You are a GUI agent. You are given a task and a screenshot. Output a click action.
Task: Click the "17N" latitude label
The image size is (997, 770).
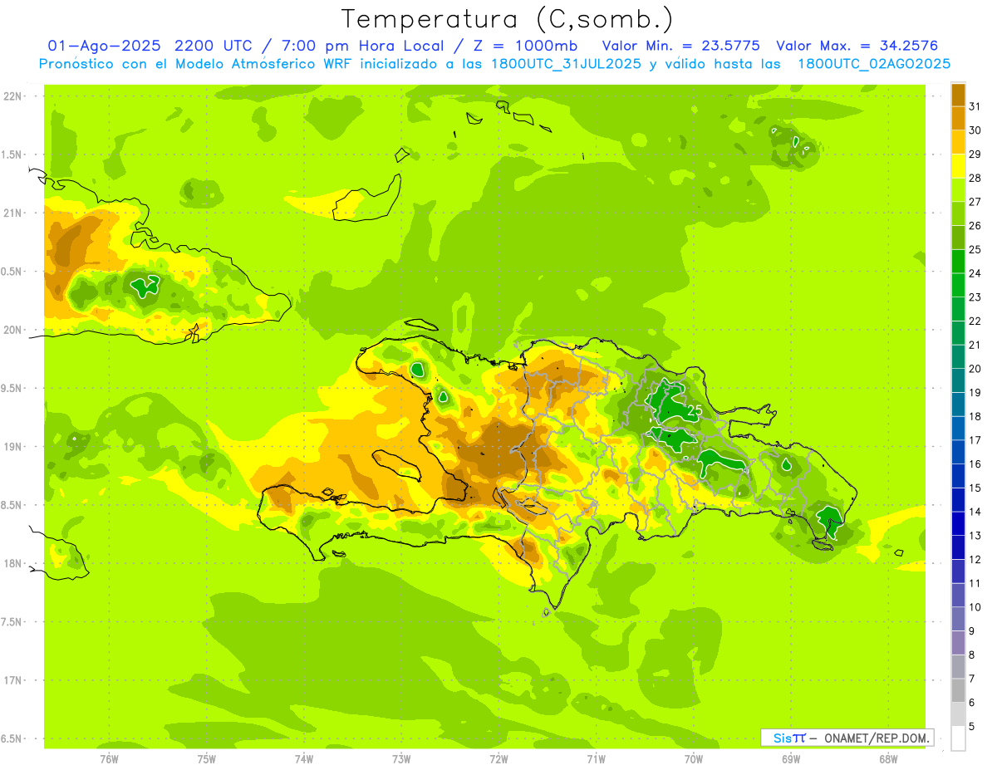coord(12,681)
